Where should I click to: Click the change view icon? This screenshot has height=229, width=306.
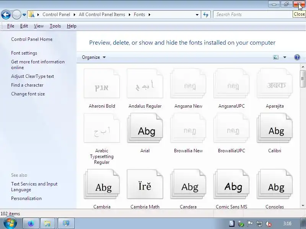[x=276, y=57]
